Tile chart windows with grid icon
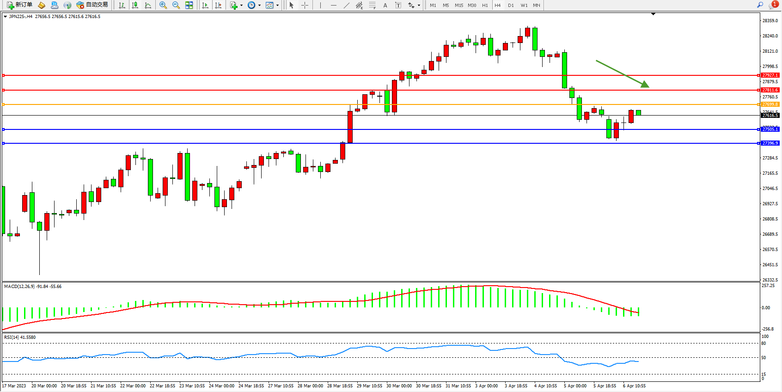 pyautogui.click(x=189, y=5)
